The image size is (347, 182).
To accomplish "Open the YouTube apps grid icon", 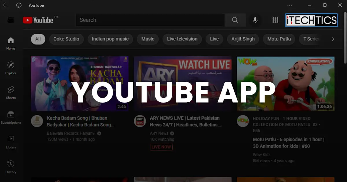I will 275,20.
